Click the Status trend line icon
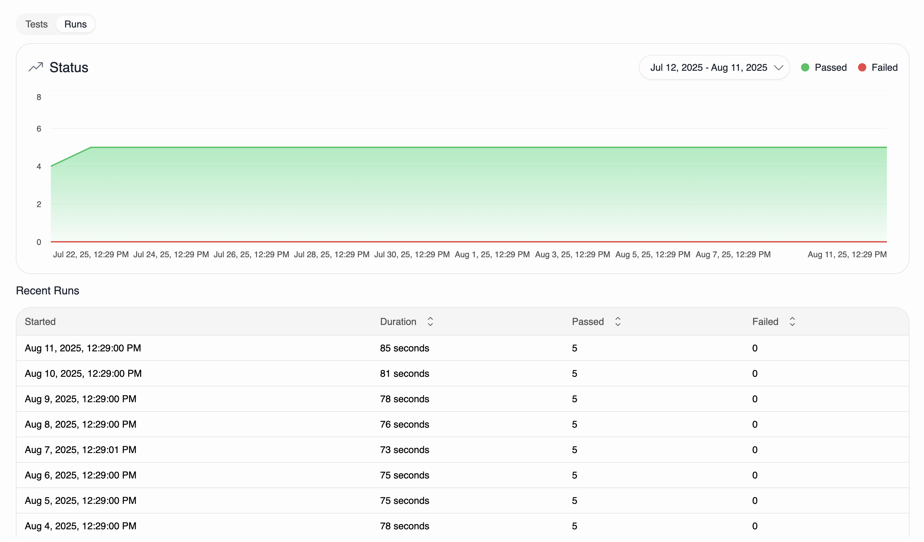Viewport: 924px width, 542px height. (36, 67)
